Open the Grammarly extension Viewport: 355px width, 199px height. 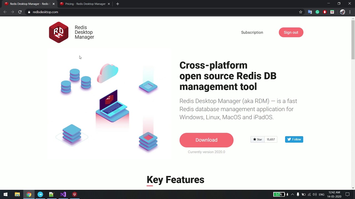point(317,12)
